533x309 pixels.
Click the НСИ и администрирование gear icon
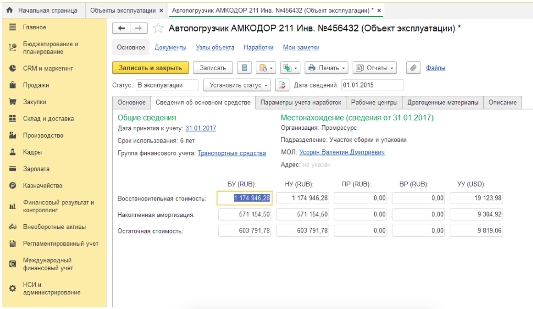point(13,288)
